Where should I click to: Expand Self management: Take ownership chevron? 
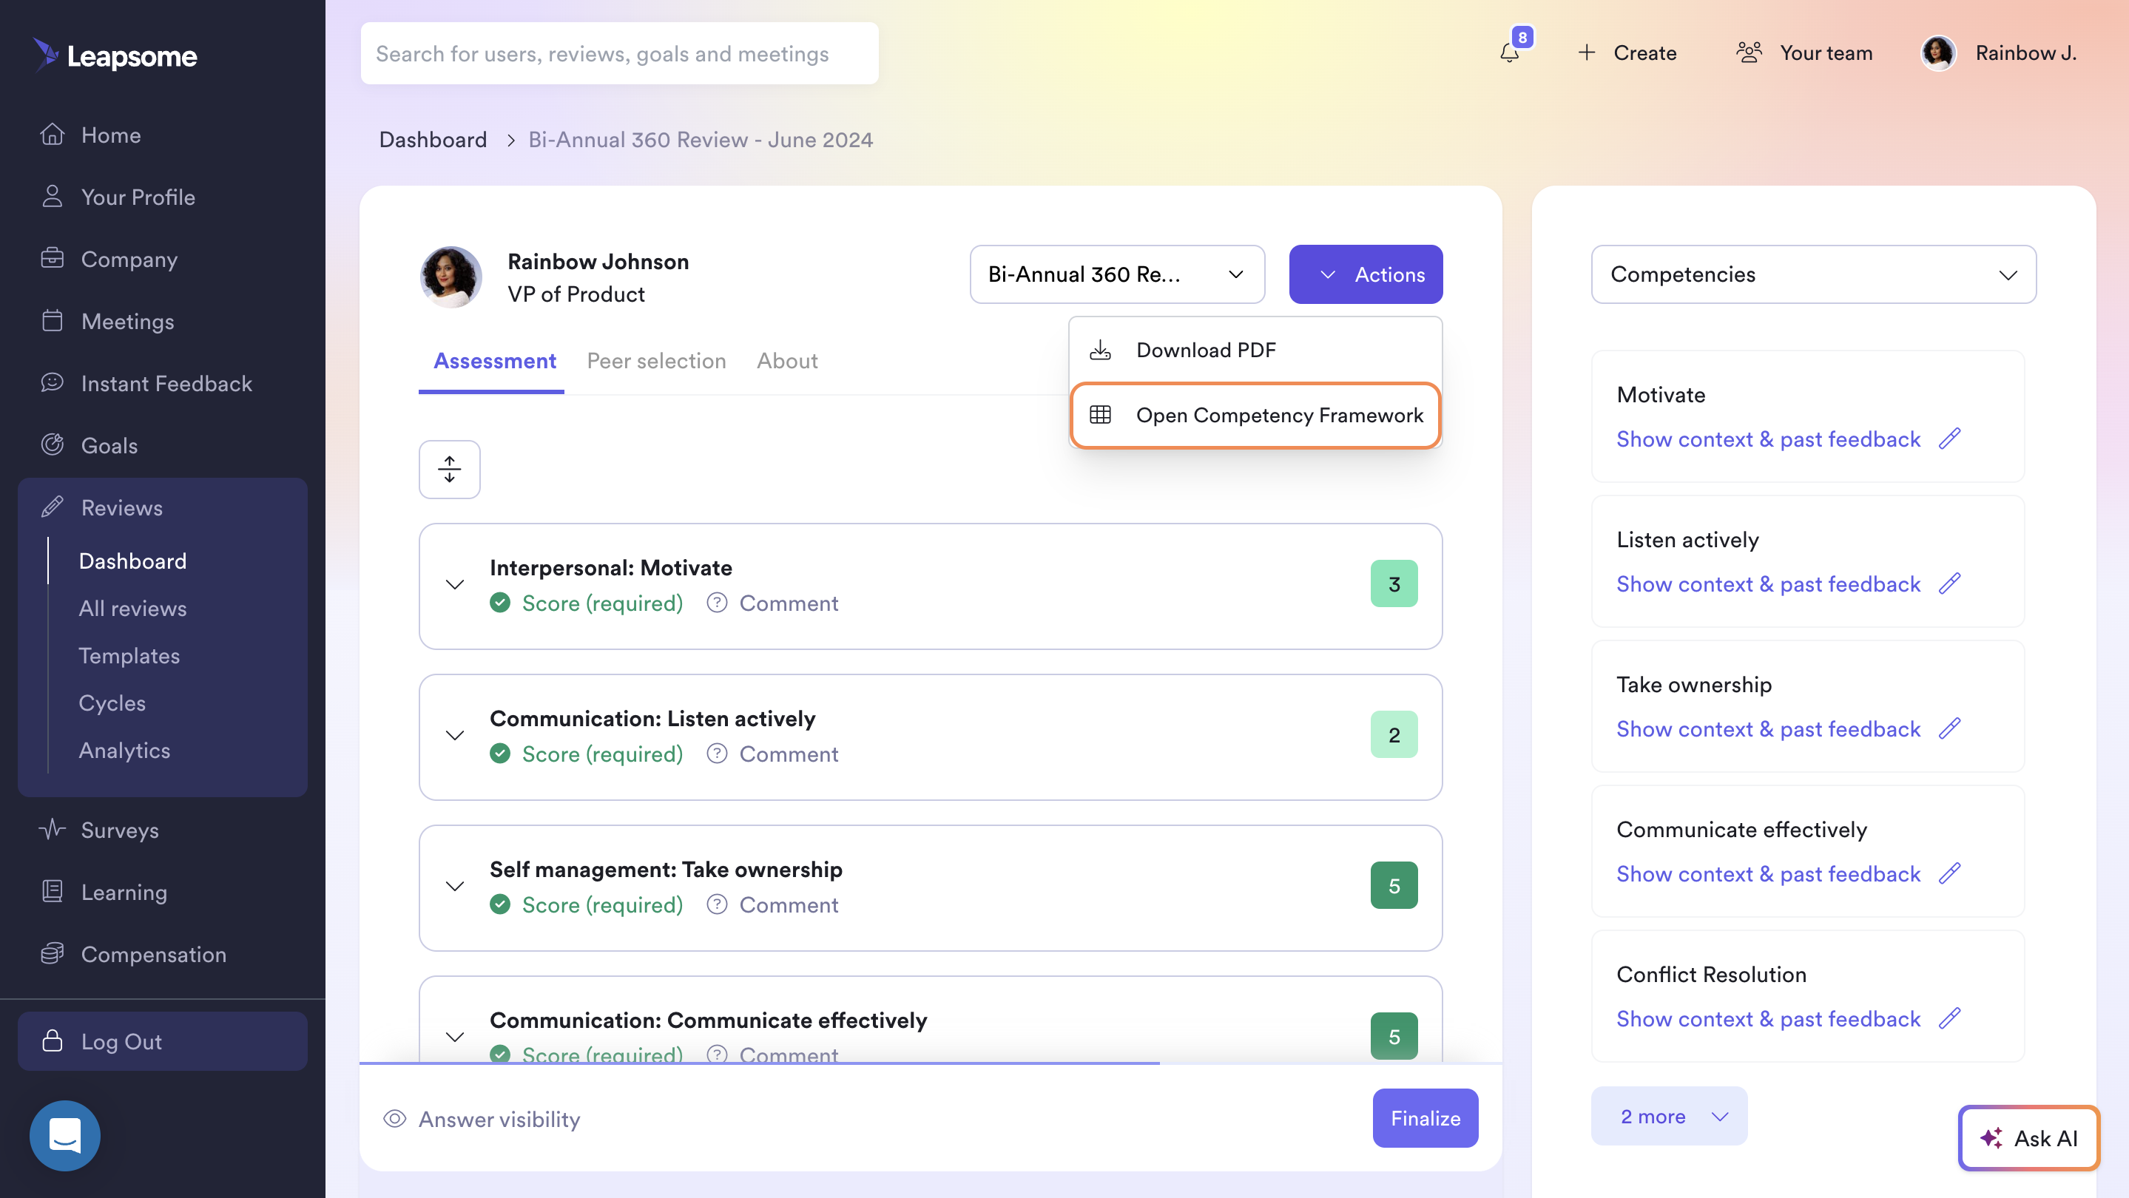click(454, 886)
